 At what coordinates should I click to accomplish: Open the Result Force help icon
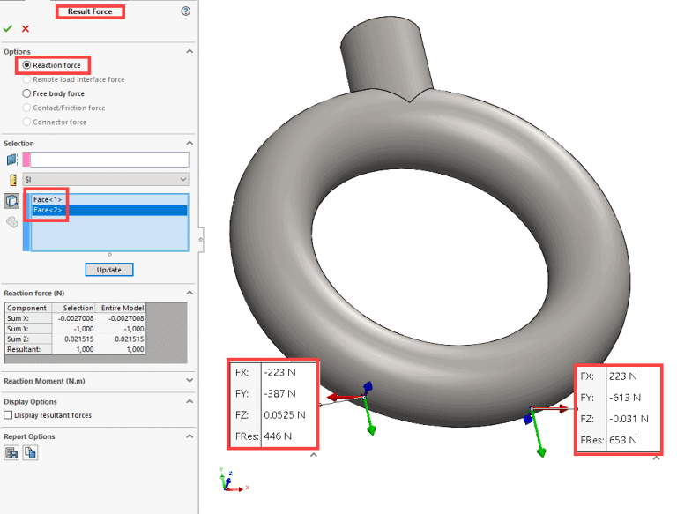click(185, 11)
